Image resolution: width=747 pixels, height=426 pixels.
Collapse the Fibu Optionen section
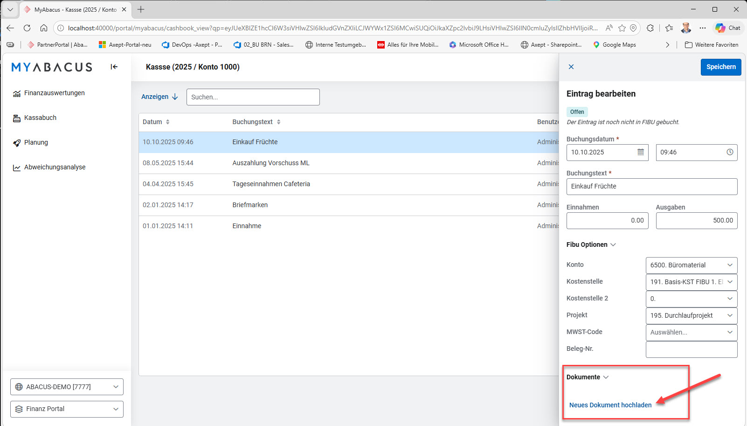click(591, 244)
